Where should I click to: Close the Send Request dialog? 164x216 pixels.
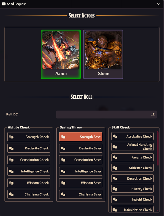[158, 4]
